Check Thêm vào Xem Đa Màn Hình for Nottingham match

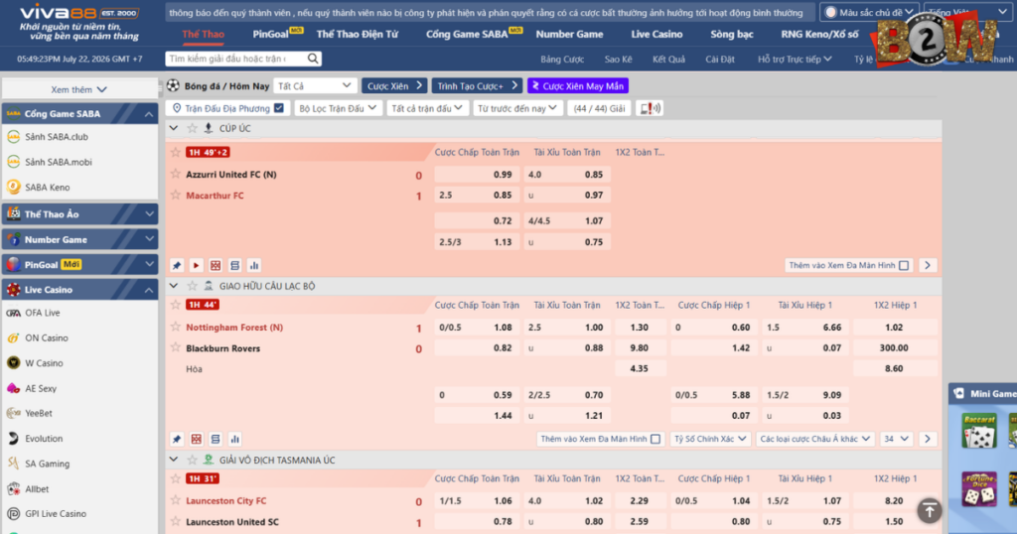coord(655,439)
